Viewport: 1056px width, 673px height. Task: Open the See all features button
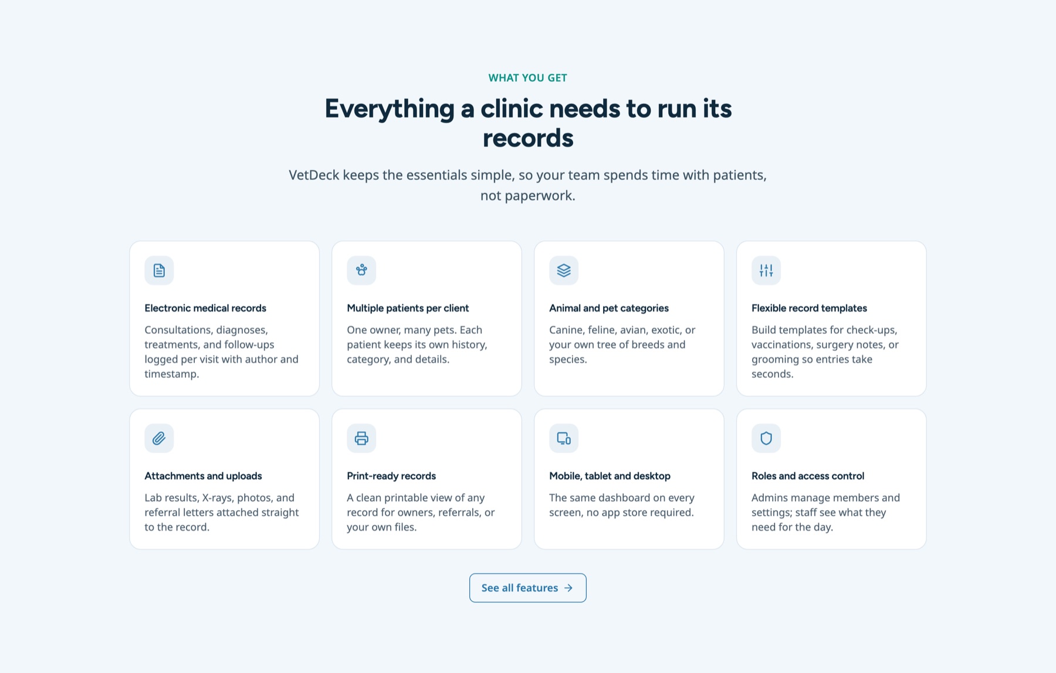[x=528, y=588]
